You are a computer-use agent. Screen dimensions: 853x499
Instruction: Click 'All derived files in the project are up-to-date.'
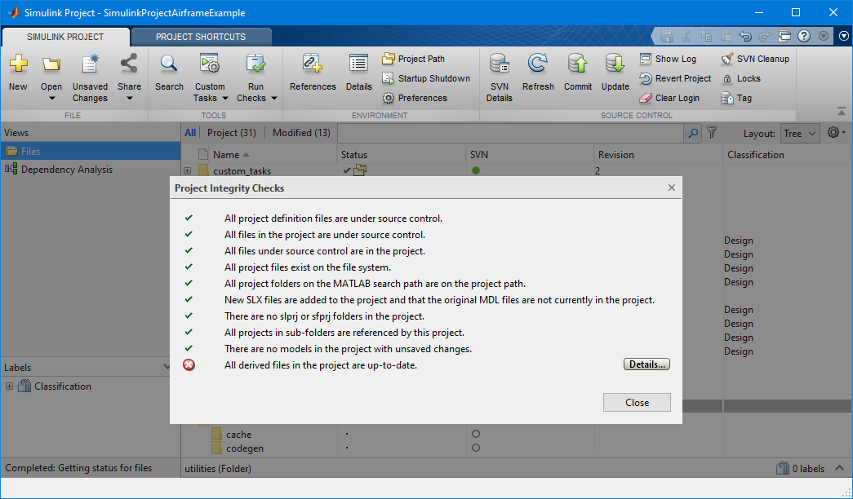pyautogui.click(x=321, y=365)
